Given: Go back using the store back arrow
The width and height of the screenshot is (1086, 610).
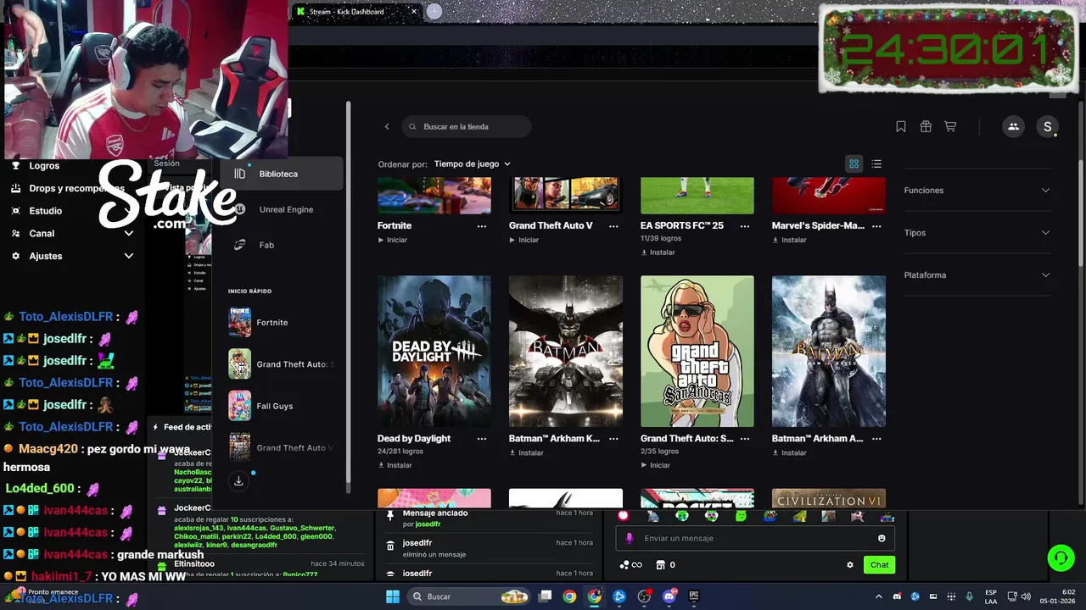Looking at the screenshot, I should click(387, 127).
